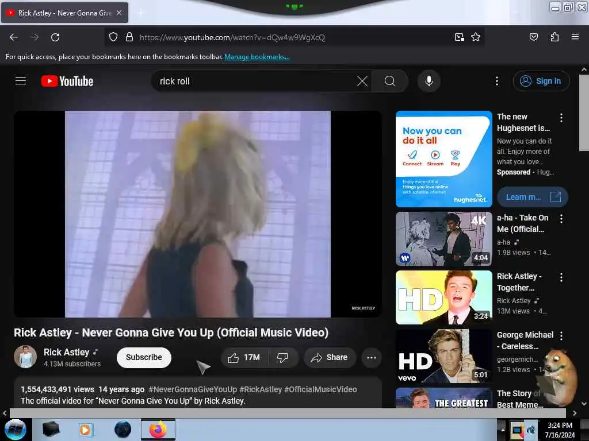Click the Learn more ad button
This screenshot has width=589, height=441.
tap(532, 197)
